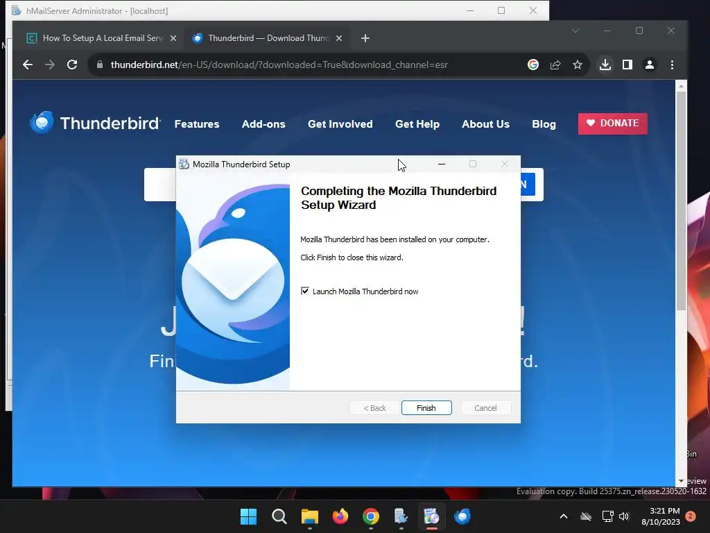Bookmark this page with the star icon
Viewport: 710px width, 533px height.
point(578,65)
